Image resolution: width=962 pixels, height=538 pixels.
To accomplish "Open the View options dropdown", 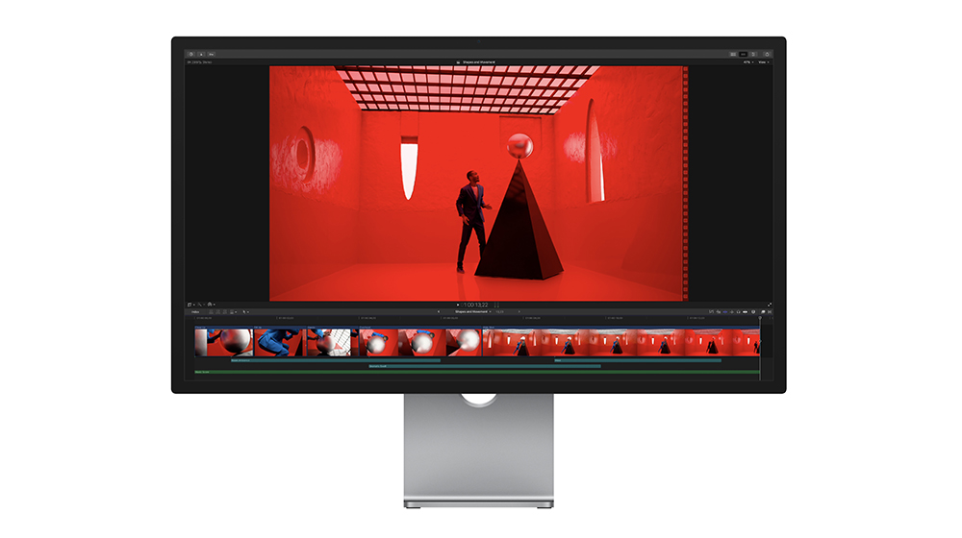I will click(x=764, y=62).
